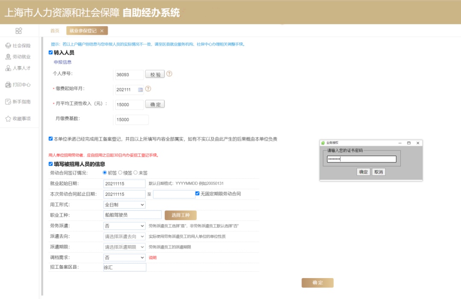Click help icon next to 校验 button
The height and width of the screenshot is (299, 461).
(x=169, y=74)
